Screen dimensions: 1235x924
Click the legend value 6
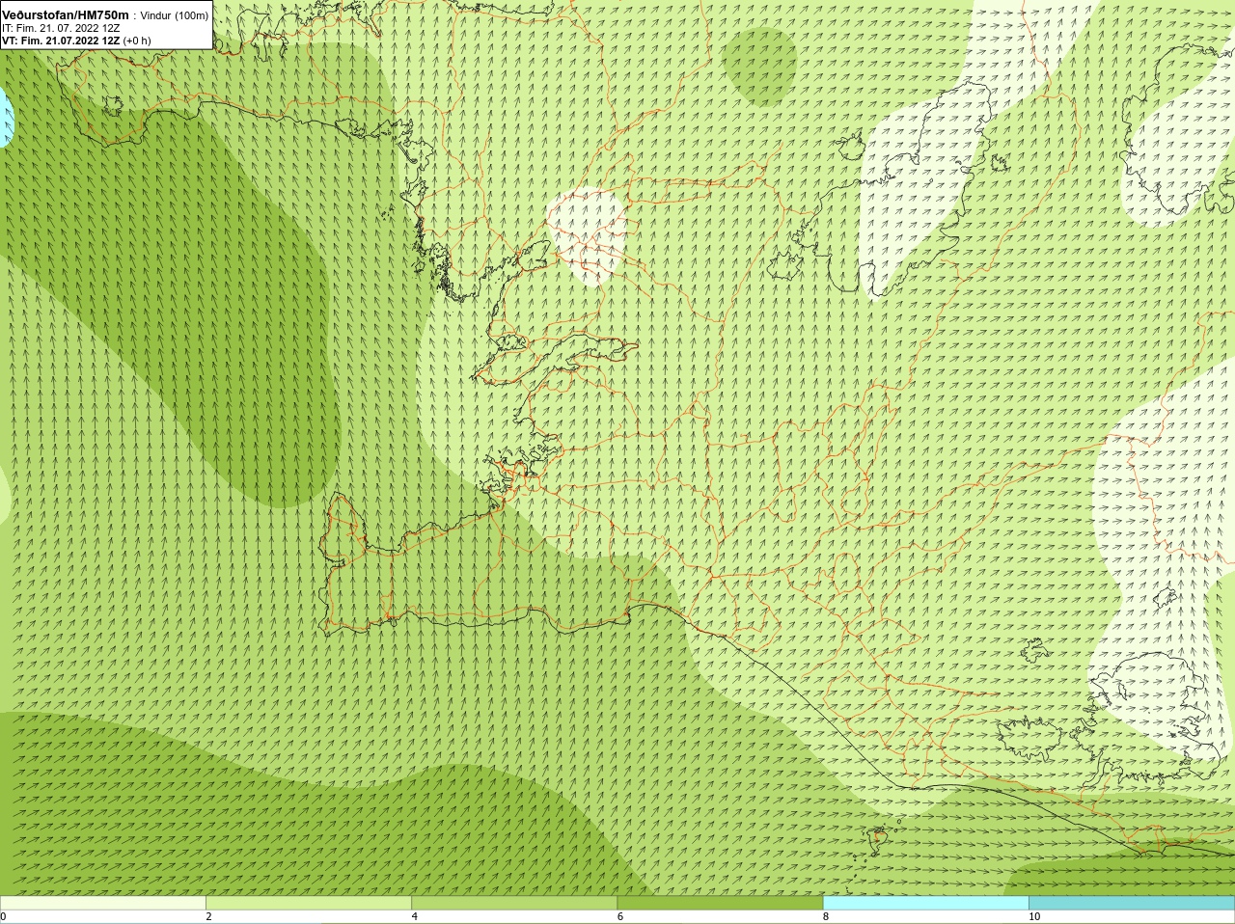620,916
